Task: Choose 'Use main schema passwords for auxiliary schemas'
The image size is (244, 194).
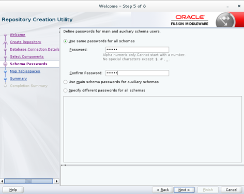Action: pyautogui.click(x=65, y=82)
